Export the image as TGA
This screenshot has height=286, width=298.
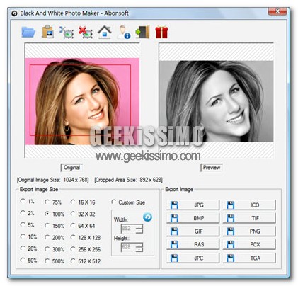pos(249,258)
